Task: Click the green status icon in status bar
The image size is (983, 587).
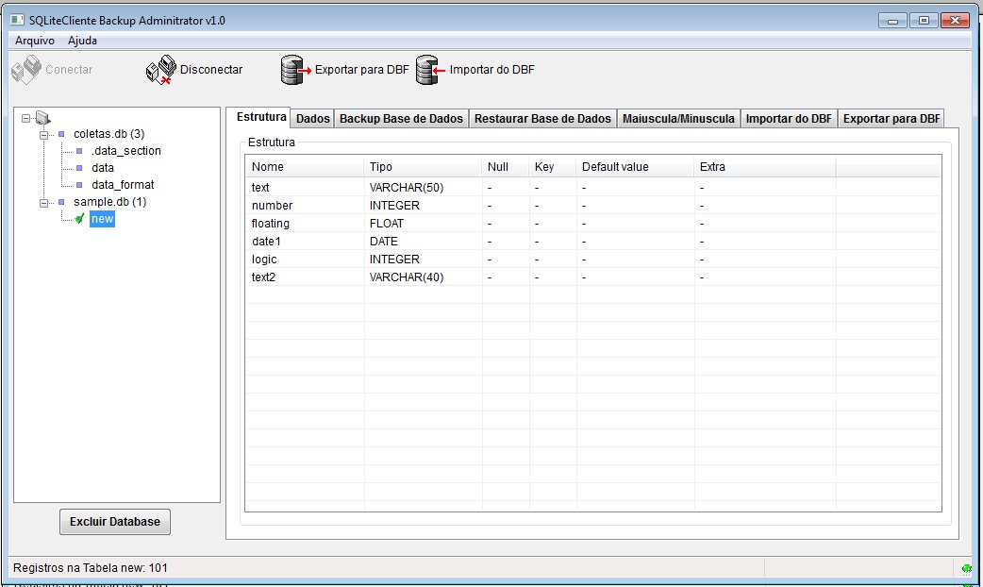Action: (966, 568)
